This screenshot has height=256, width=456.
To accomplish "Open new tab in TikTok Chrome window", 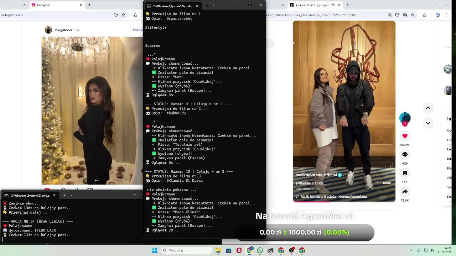I will 347,5.
